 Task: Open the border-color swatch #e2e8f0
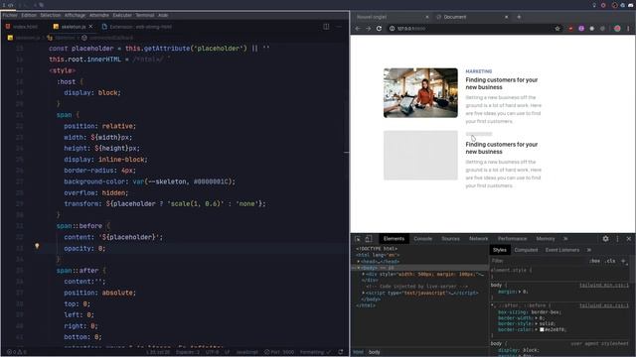542,330
